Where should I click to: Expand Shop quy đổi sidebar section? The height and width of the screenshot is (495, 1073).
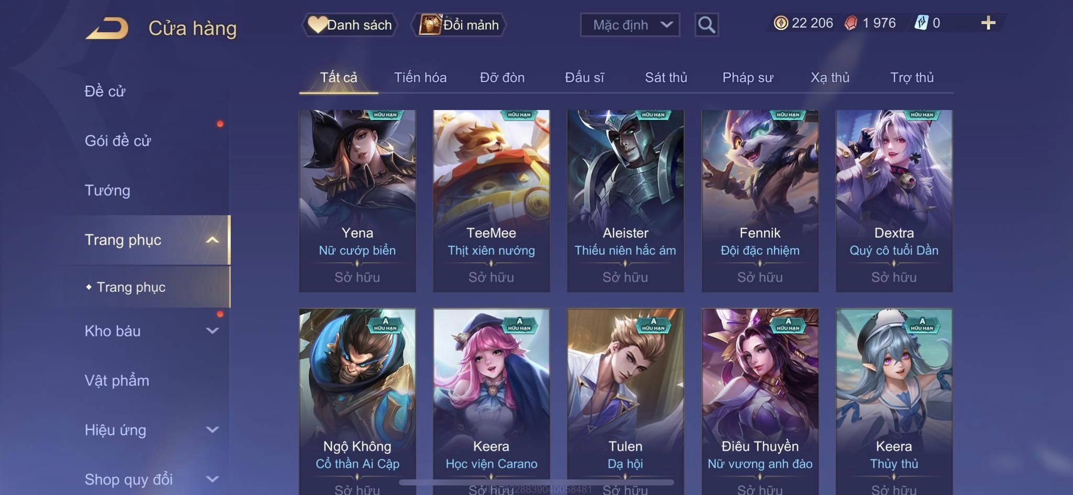[212, 479]
